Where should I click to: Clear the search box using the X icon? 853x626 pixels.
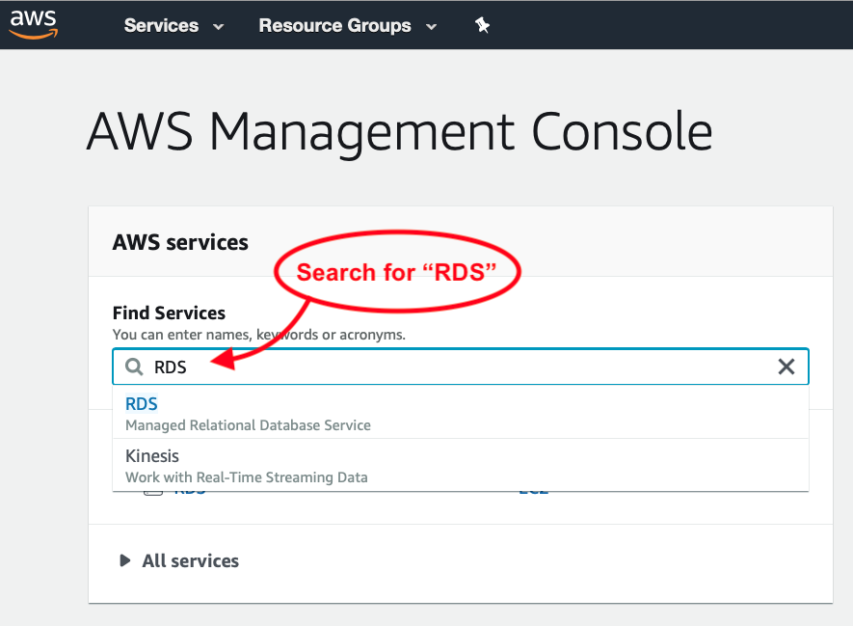click(786, 367)
